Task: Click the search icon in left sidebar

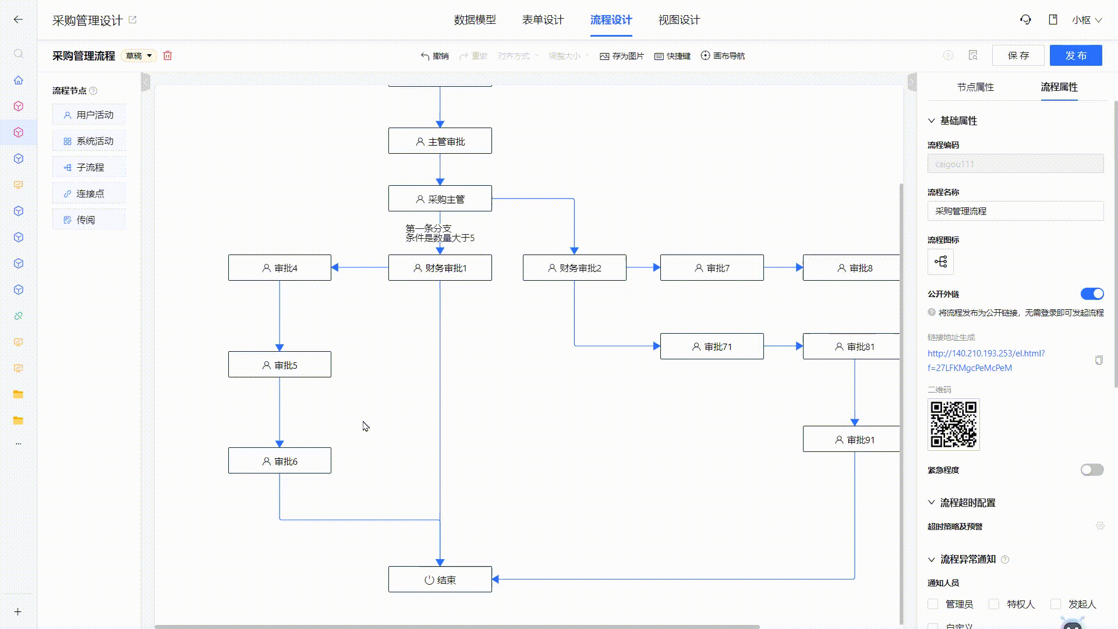Action: coord(18,54)
